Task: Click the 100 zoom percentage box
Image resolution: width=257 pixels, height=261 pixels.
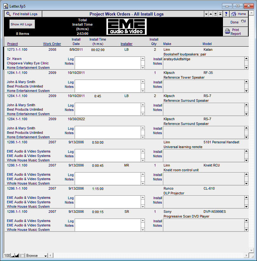Action: click(7, 256)
